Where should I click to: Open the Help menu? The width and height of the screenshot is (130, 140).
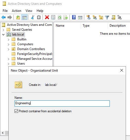[x=40, y=11]
